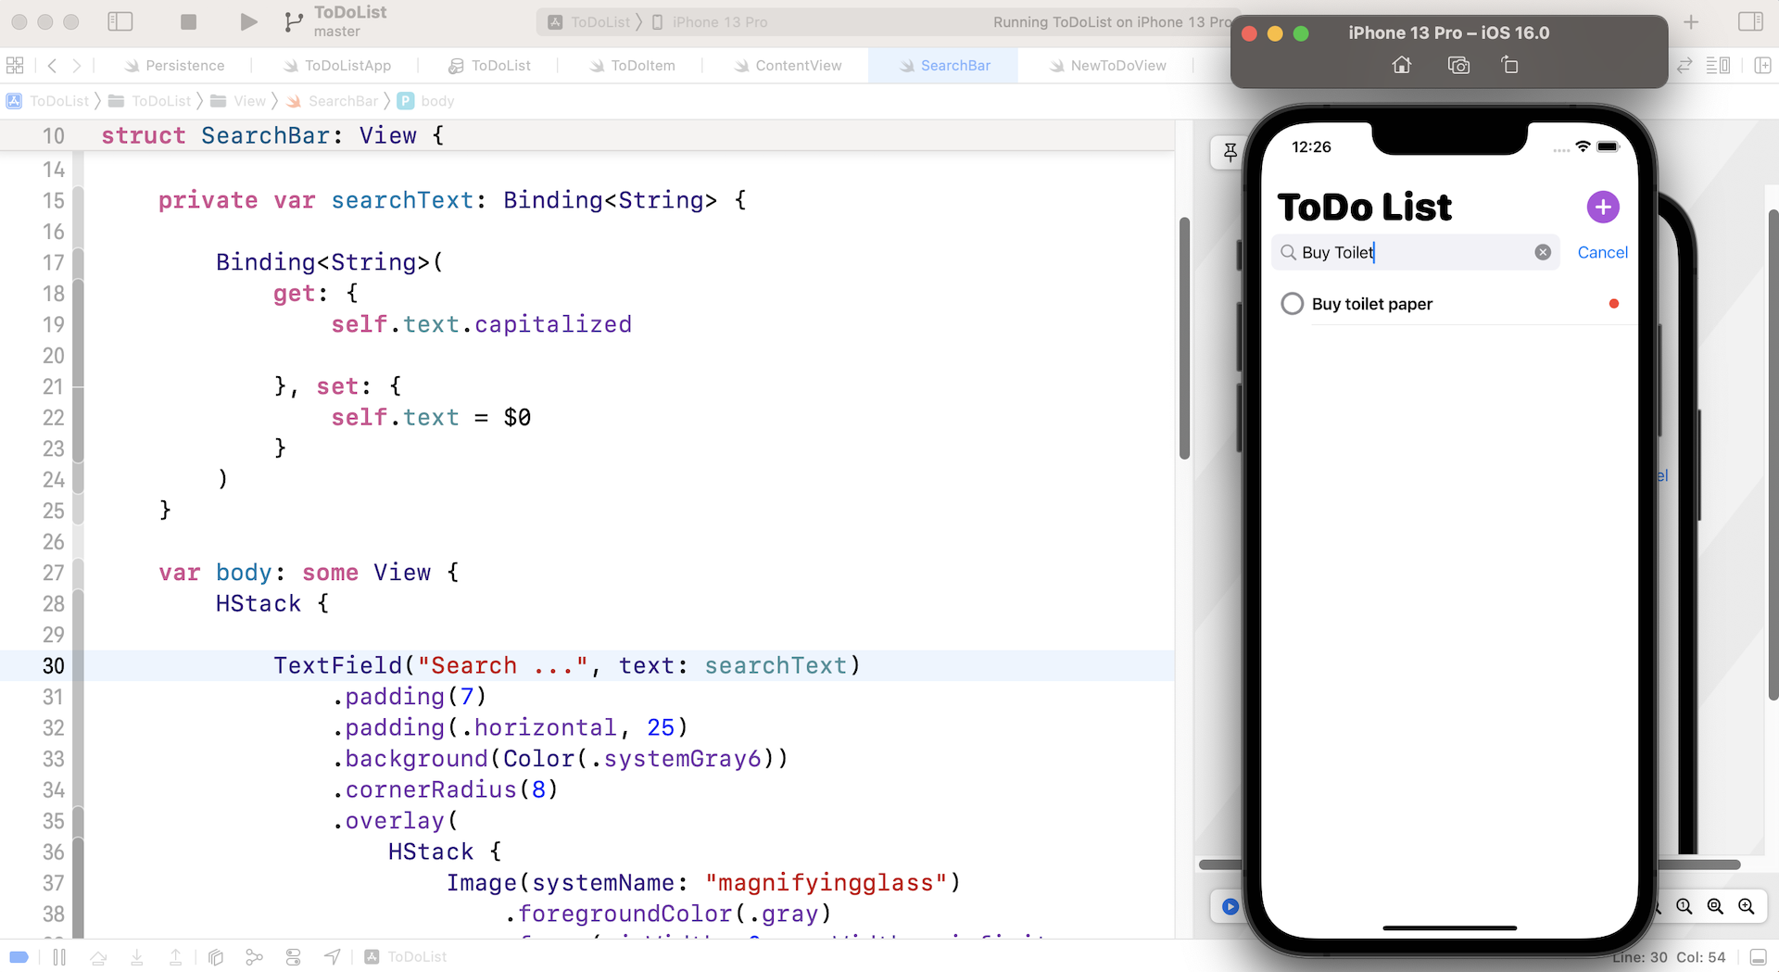Stop the running ToDoList app
The width and height of the screenshot is (1779, 972).
tap(188, 21)
